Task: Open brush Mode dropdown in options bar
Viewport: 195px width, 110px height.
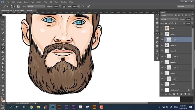Action: point(36,6)
